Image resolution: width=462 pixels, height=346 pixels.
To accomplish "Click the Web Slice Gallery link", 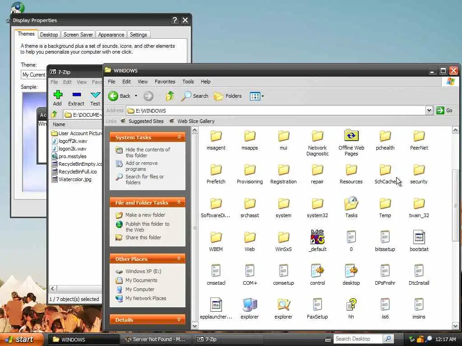I will point(192,121).
